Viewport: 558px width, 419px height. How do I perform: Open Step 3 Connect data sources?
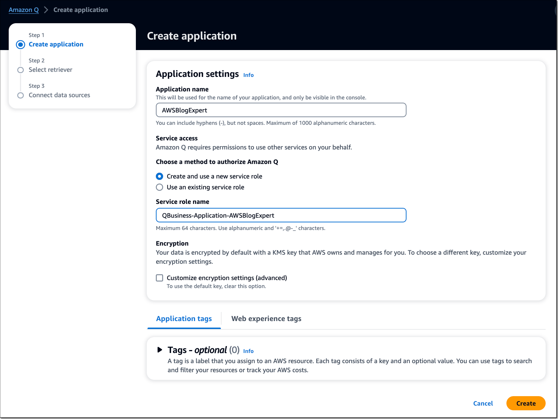point(59,95)
